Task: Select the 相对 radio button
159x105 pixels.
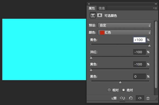Action: pos(109,90)
